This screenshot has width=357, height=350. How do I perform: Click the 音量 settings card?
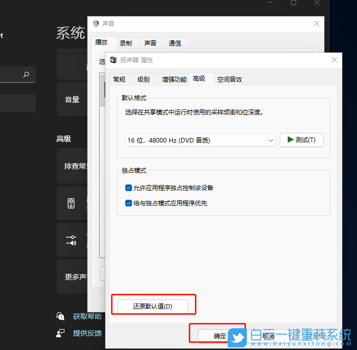pos(72,100)
